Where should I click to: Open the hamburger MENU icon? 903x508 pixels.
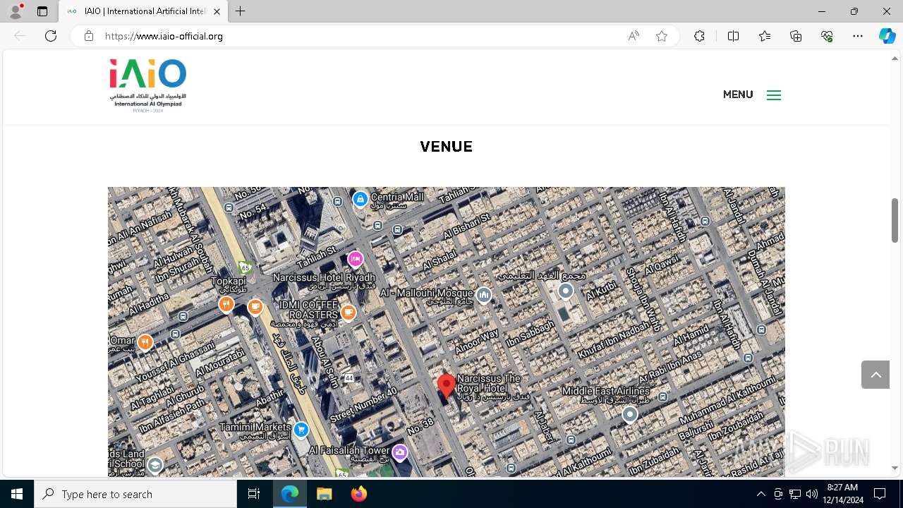pos(774,95)
